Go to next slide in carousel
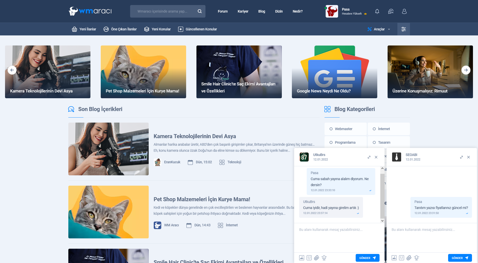Image resolution: width=478 pixels, height=263 pixels. [466, 70]
